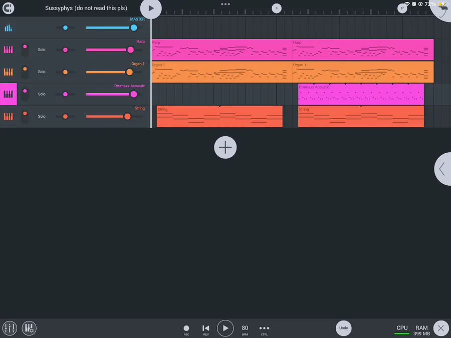Solo the String track

[42, 116]
